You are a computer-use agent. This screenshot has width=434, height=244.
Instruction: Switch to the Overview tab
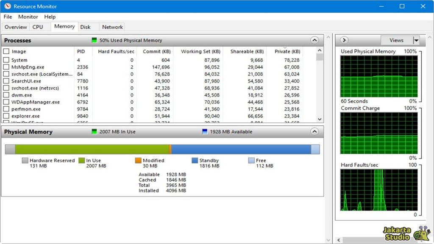tap(16, 27)
